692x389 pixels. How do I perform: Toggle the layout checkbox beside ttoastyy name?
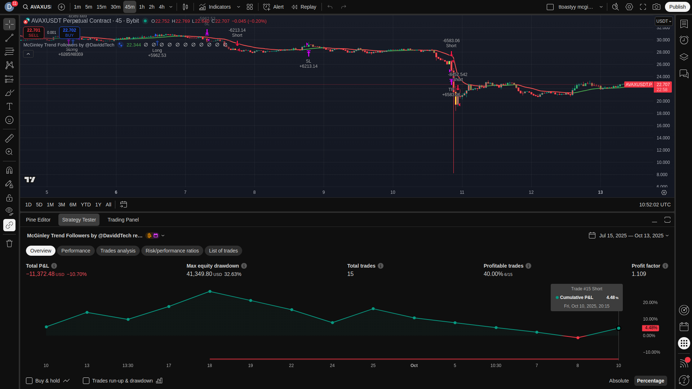(550, 7)
